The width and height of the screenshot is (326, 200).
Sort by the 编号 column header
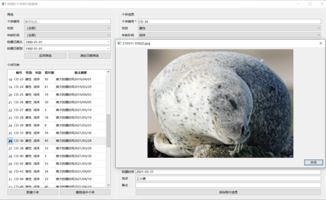(x=19, y=73)
